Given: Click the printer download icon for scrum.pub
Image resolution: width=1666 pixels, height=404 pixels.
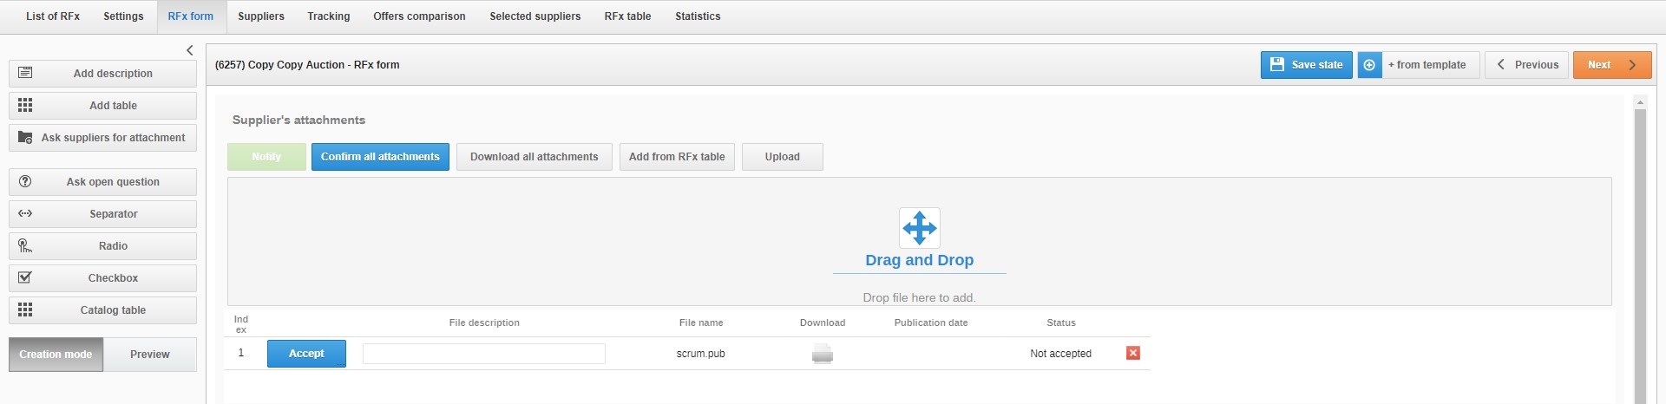Looking at the screenshot, I should pyautogui.click(x=822, y=354).
